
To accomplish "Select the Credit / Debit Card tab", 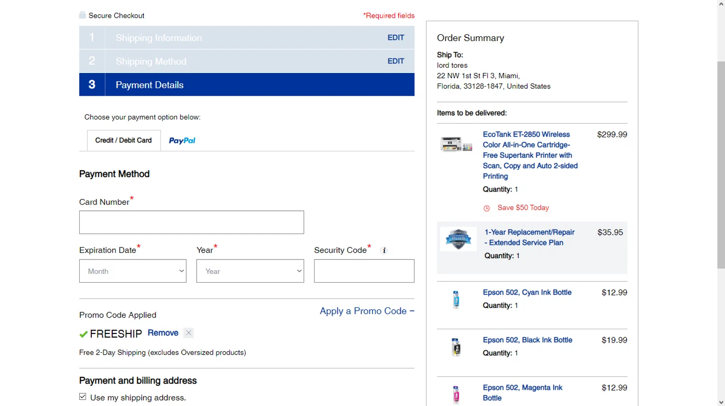I will [x=124, y=141].
